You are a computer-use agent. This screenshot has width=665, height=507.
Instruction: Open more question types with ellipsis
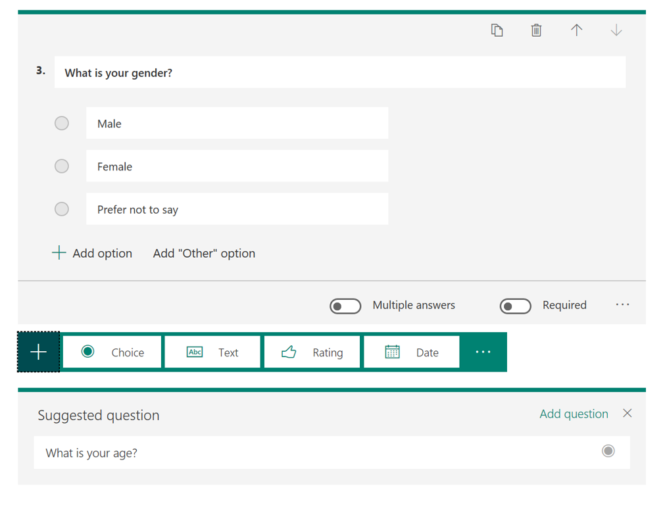point(483,352)
